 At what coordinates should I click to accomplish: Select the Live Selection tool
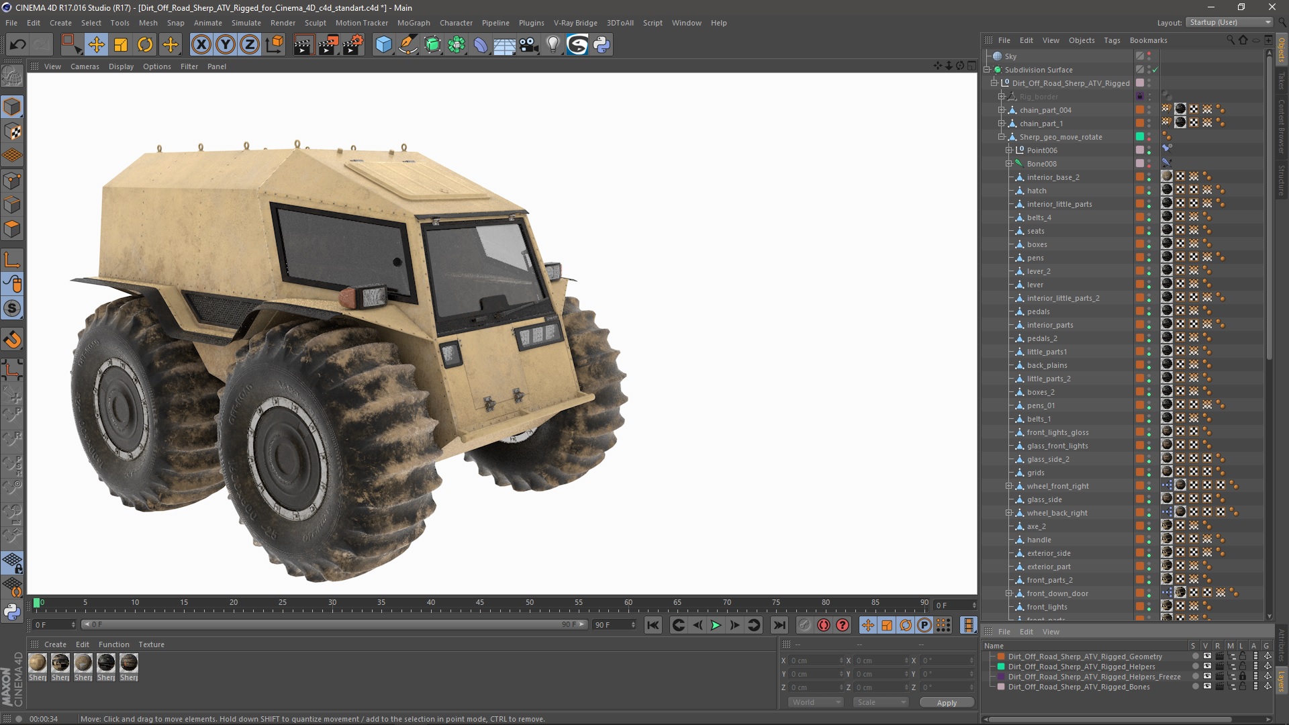point(70,45)
